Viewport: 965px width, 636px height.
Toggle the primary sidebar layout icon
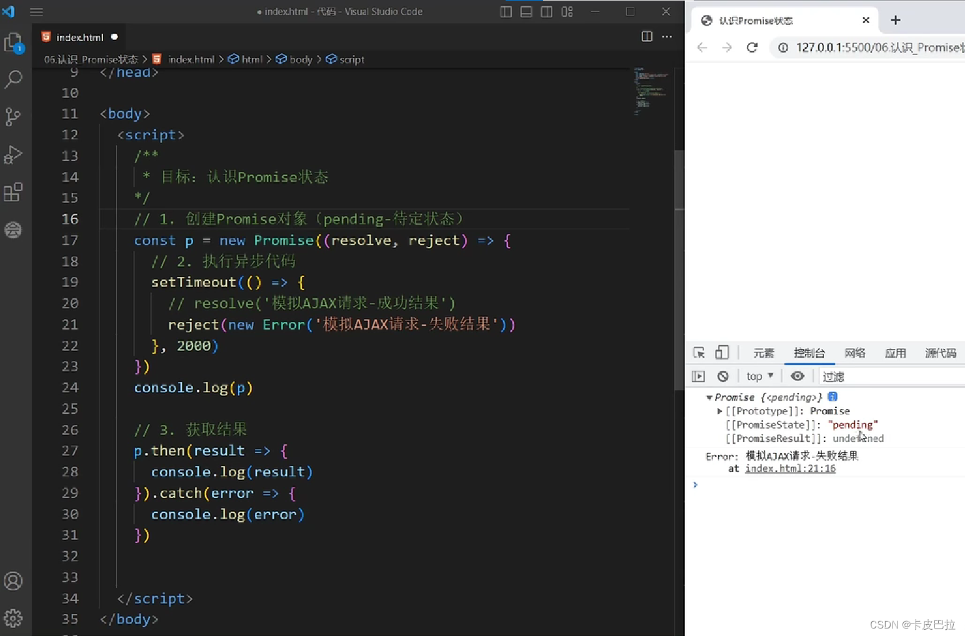point(506,12)
